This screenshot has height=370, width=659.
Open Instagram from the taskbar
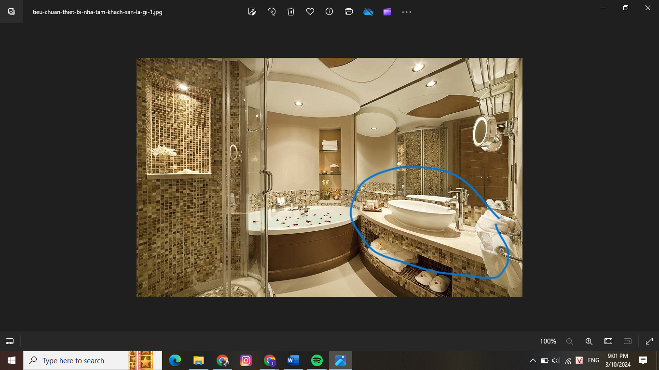[246, 360]
